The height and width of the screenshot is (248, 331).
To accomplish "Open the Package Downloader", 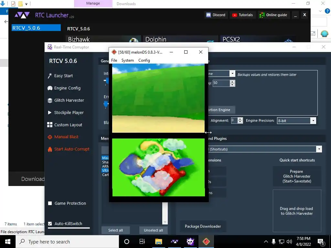I will click(x=203, y=226).
